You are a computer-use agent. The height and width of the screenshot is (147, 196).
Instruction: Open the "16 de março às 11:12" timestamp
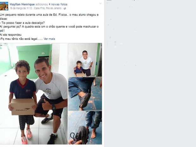pyautogui.click(x=21, y=8)
